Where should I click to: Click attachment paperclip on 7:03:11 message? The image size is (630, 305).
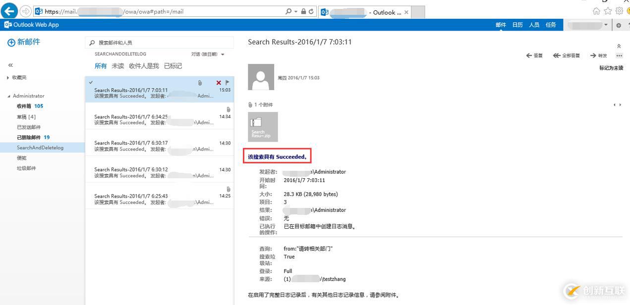pyautogui.click(x=200, y=83)
